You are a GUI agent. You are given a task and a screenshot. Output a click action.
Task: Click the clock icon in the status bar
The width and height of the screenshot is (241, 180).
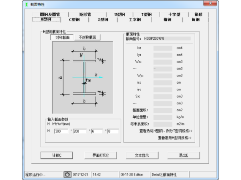tap(67, 175)
